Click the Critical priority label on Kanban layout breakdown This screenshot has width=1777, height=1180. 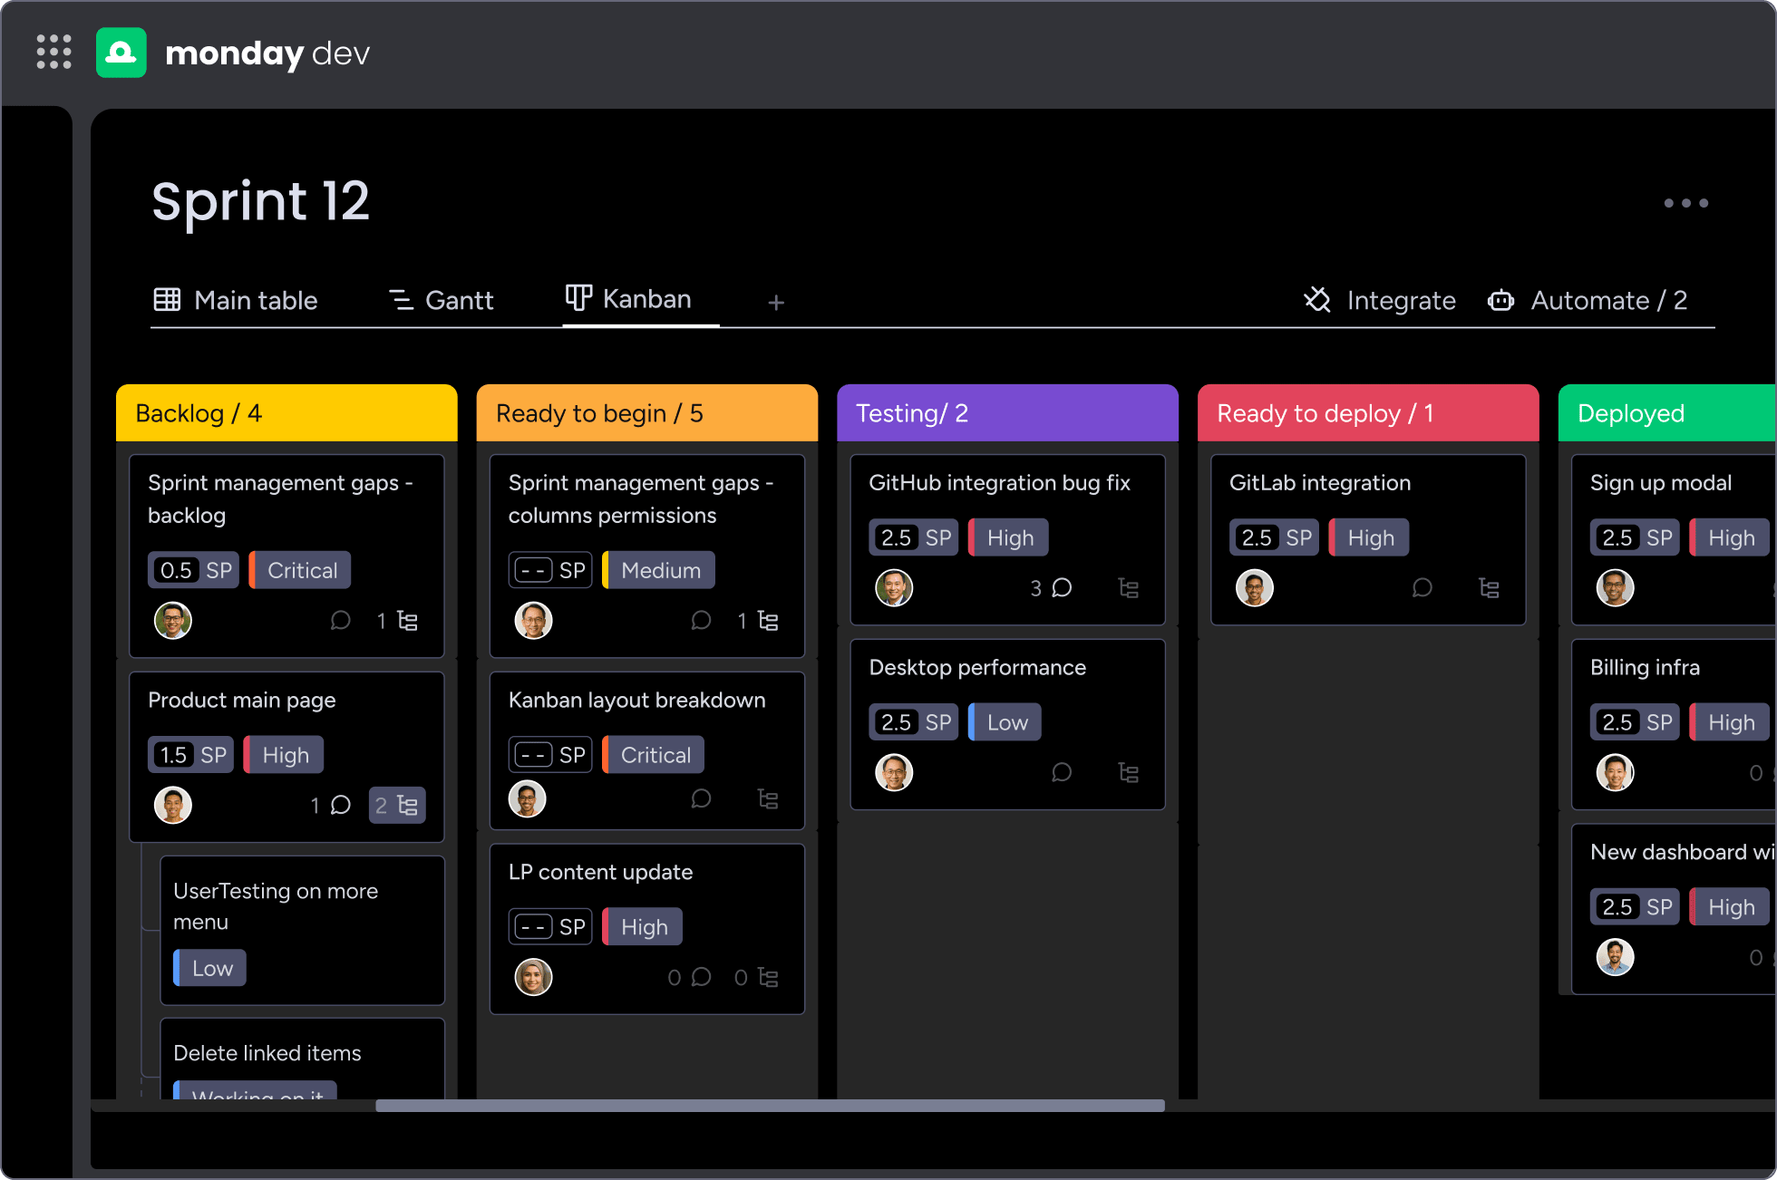[654, 755]
